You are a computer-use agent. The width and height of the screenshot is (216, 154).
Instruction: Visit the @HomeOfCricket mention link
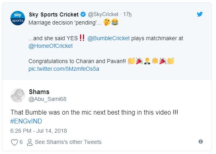[51, 46]
